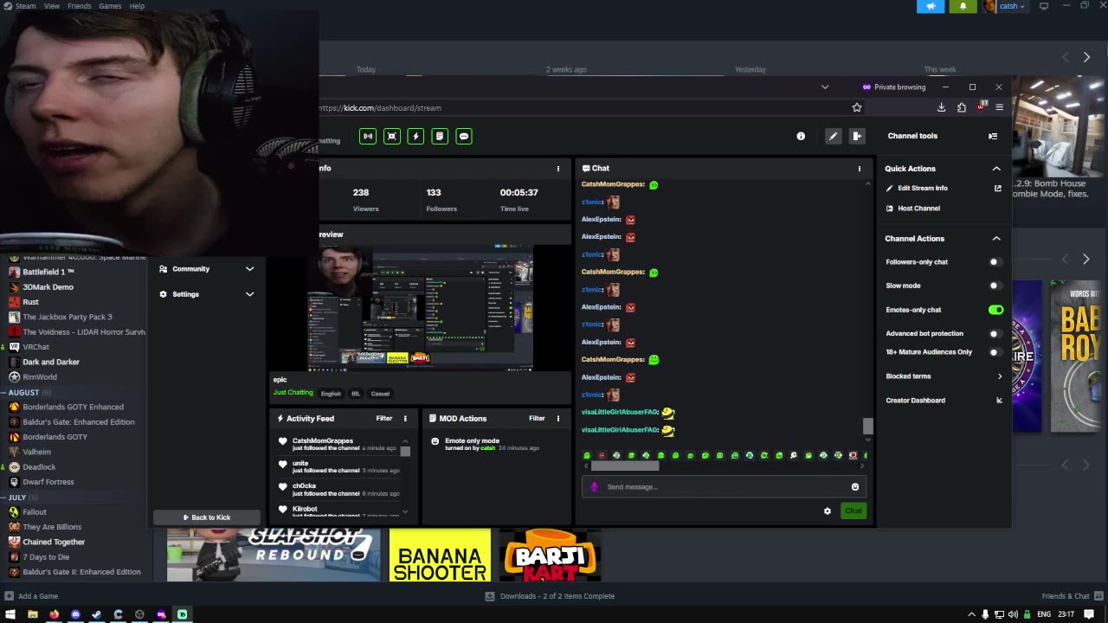The image size is (1108, 623).
Task: Open the View menu in Steam
Action: [52, 6]
